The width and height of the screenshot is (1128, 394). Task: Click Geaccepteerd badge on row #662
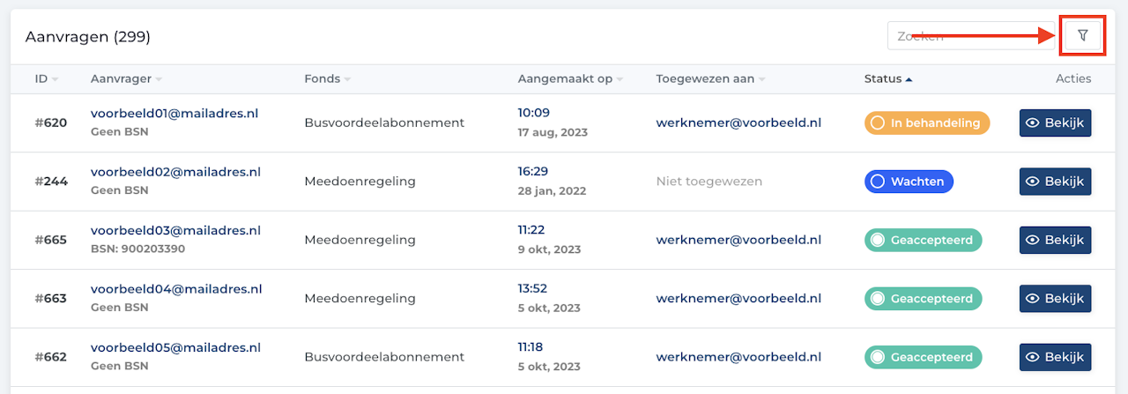(923, 357)
